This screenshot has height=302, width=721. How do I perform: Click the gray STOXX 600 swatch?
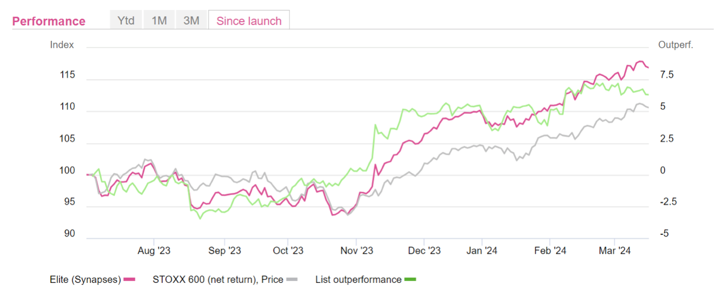click(292, 280)
